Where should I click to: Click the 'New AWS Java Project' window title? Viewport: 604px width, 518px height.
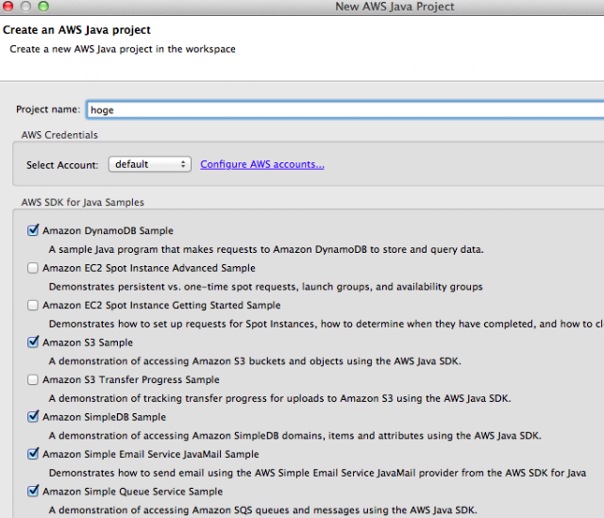(x=394, y=7)
